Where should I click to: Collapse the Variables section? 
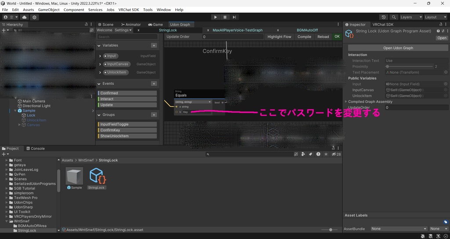[99, 45]
